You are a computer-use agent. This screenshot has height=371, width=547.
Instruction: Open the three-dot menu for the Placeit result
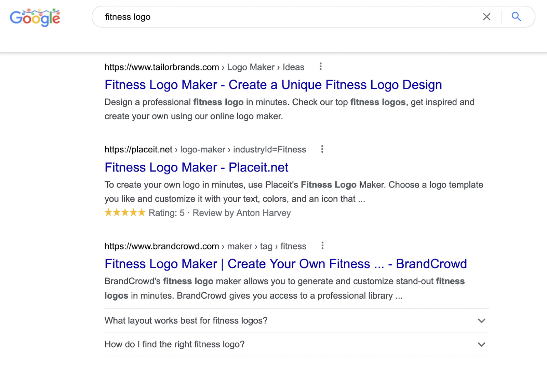tap(322, 149)
